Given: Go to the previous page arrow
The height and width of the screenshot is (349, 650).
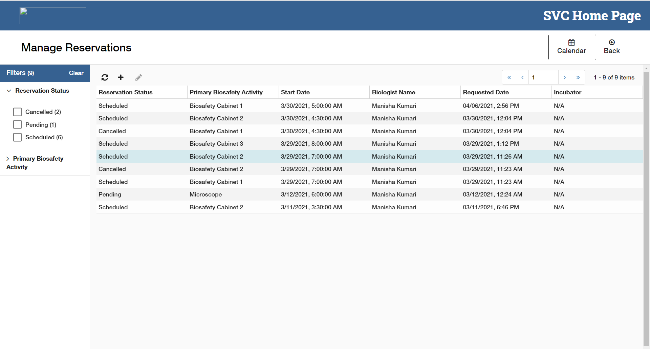Looking at the screenshot, I should point(522,77).
